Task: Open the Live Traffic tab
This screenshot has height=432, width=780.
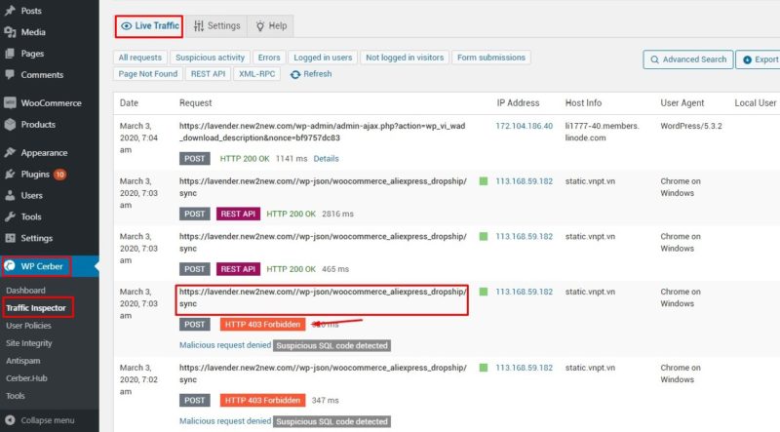Action: click(x=150, y=26)
